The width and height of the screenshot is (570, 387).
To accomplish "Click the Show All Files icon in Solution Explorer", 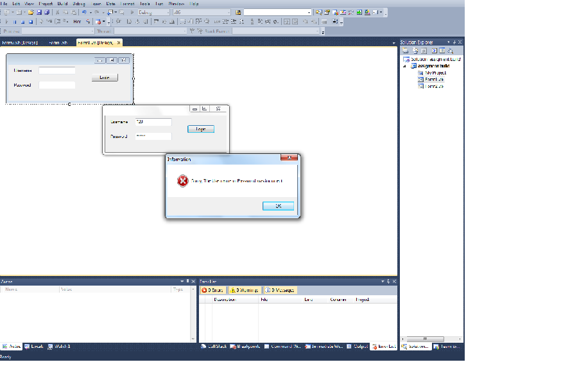I will click(x=415, y=50).
